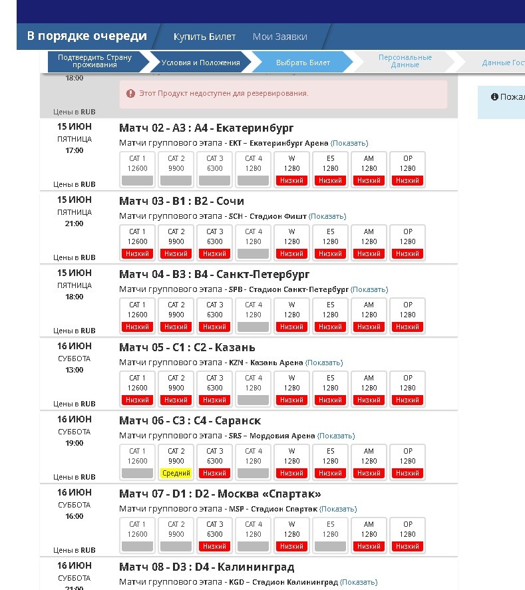Pick ES ticket for Матч 04 Санкт-Петербург

point(331,316)
